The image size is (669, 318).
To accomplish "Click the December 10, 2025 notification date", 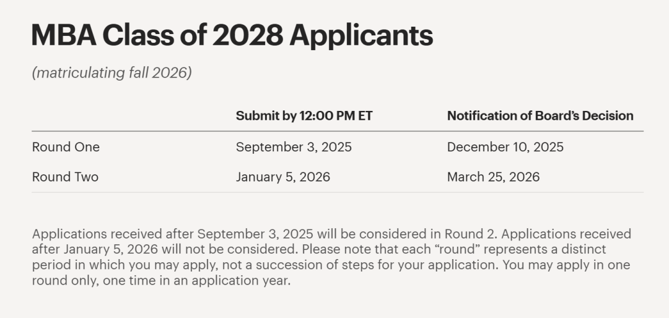I will coord(505,147).
